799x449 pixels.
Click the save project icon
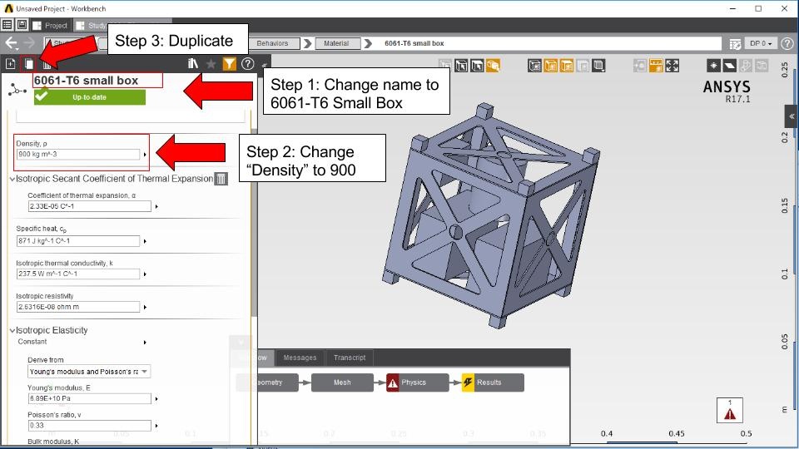click(x=22, y=24)
